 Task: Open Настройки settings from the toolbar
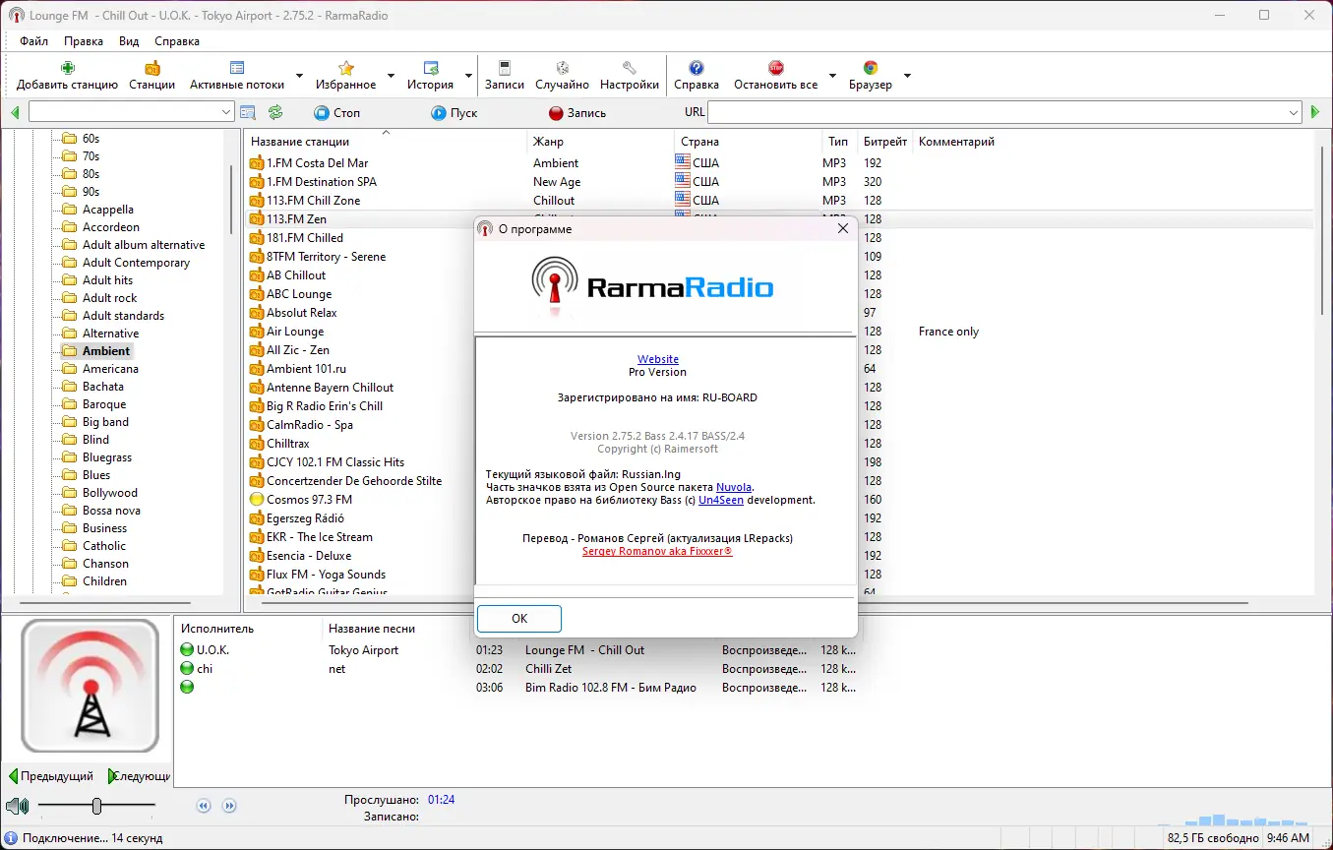click(x=630, y=76)
